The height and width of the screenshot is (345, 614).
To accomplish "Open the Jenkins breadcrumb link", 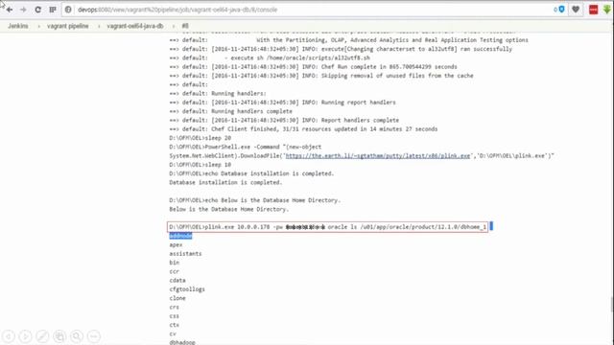I will [18, 26].
